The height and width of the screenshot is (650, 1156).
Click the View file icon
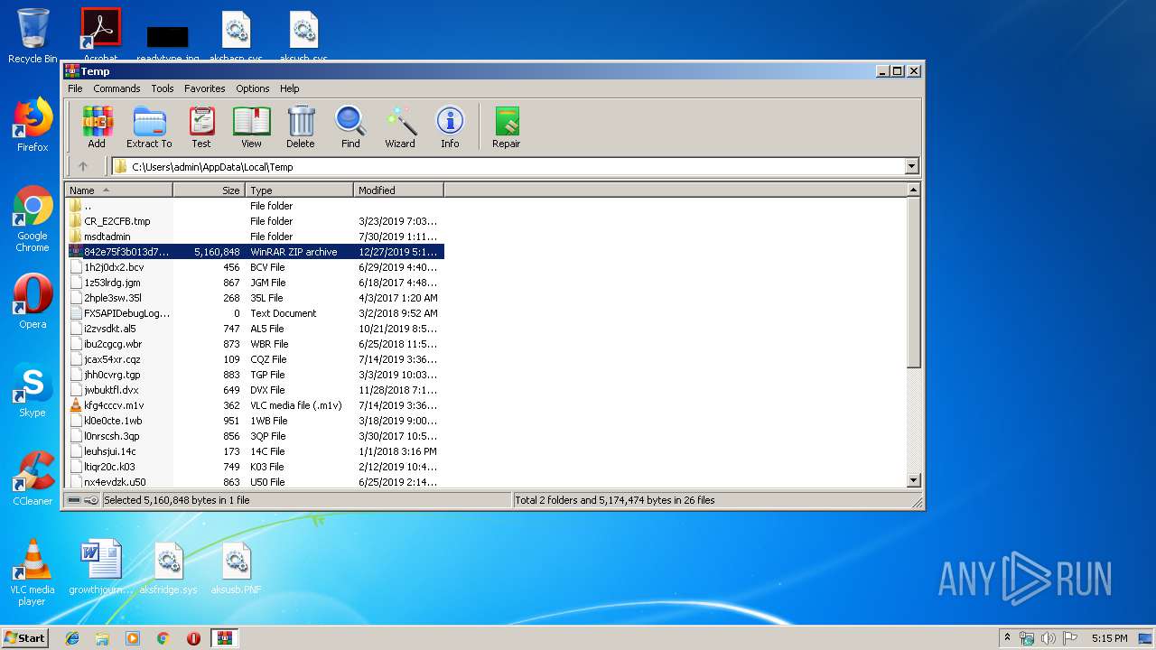(251, 126)
